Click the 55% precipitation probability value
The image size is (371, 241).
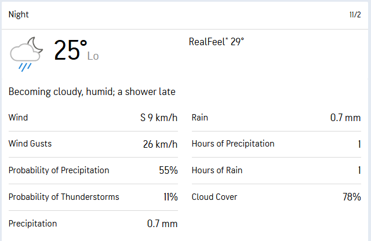tap(168, 170)
